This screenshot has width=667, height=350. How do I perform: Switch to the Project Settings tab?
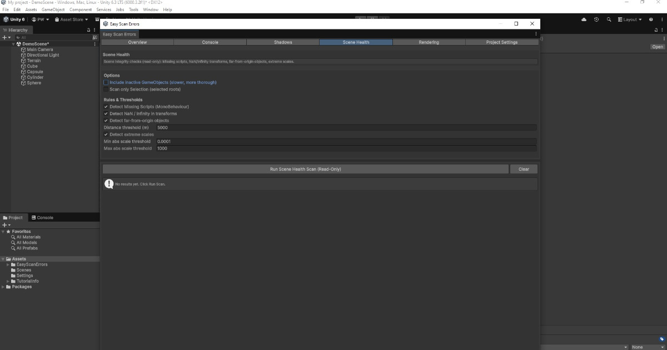point(501,42)
